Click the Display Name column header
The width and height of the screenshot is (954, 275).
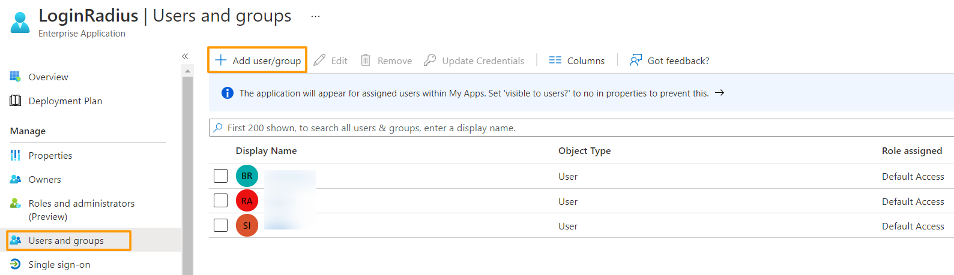click(266, 150)
